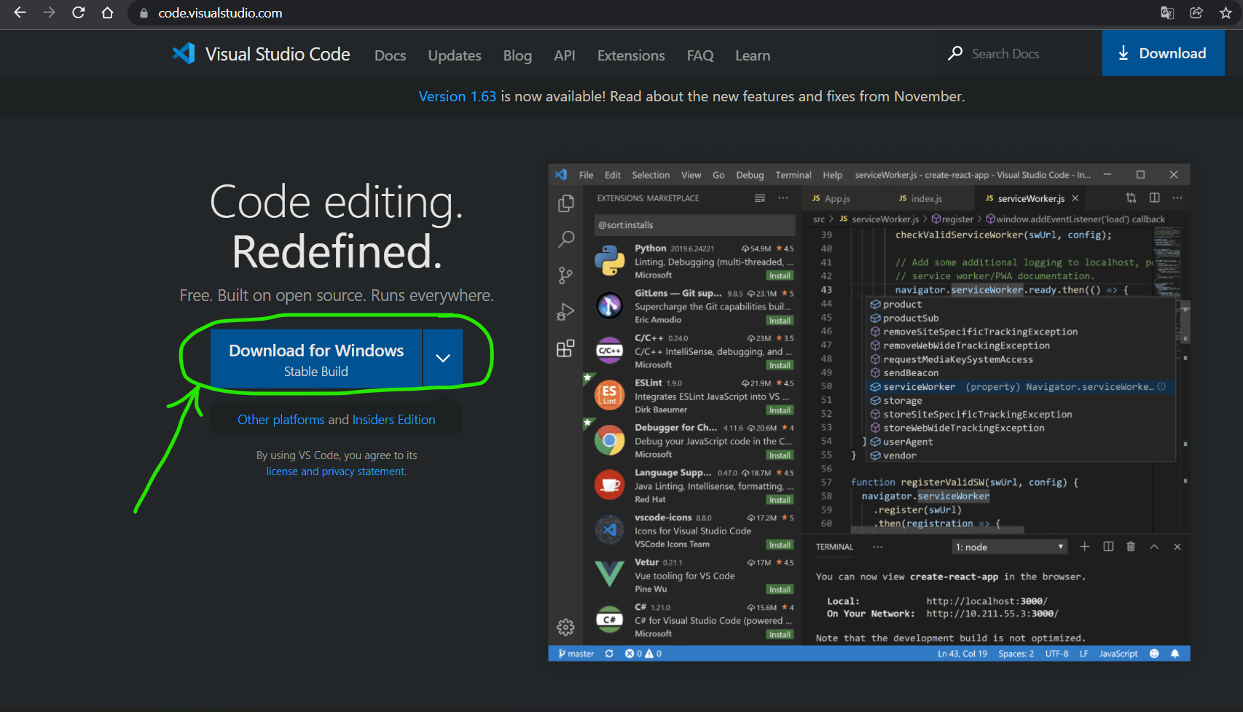Maximize the terminal panel with up chevron

coord(1154,547)
